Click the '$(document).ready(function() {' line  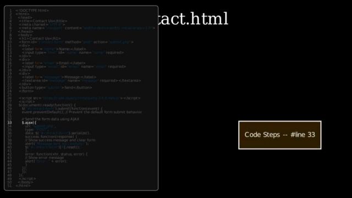pyautogui.click(x=47, y=105)
